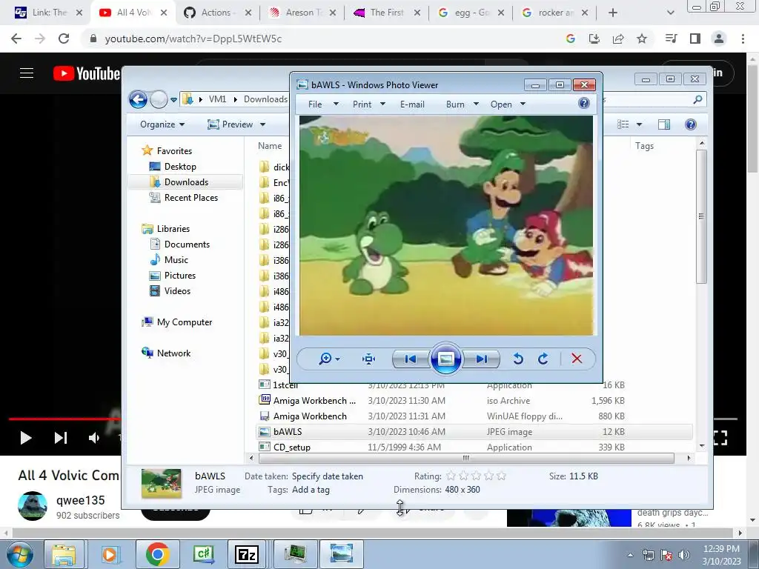Mute the YouTube video volume

[94, 438]
